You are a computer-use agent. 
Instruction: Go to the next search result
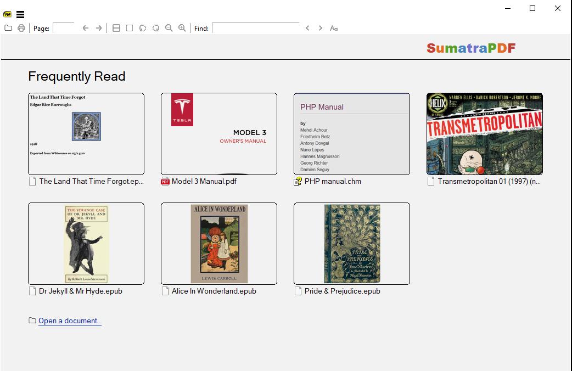click(320, 27)
